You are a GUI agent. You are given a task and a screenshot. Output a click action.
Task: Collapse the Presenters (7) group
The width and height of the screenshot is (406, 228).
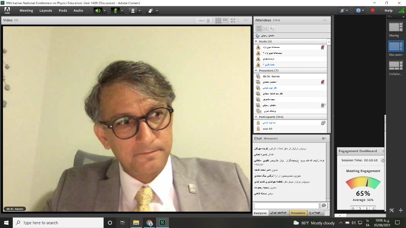(x=256, y=70)
